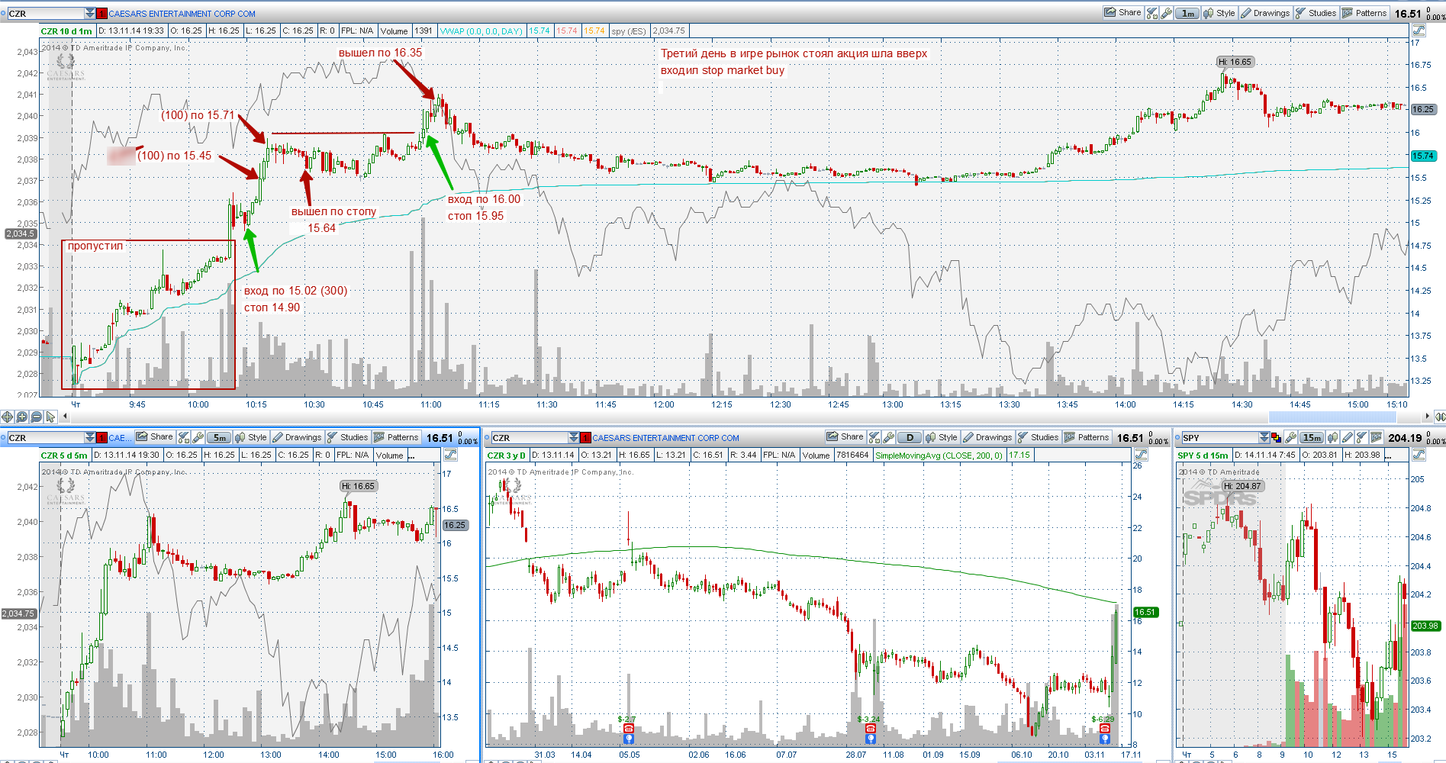Click the spy (/ES) comparison label in main chart
This screenshot has height=763, width=1446.
[629, 31]
